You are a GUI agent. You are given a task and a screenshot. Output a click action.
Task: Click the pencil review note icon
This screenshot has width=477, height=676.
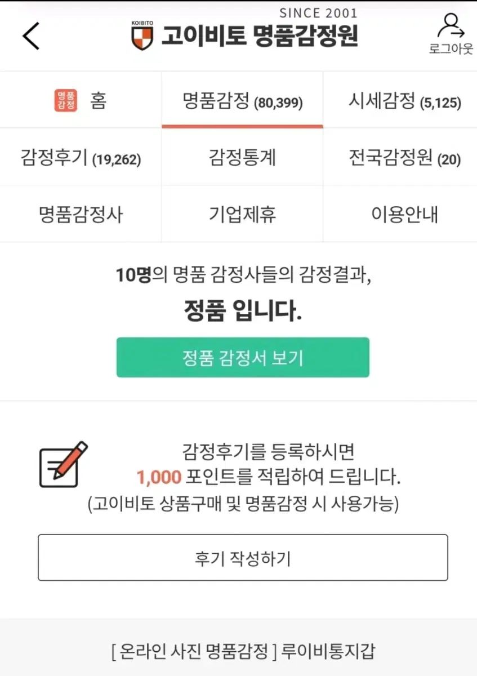click(x=63, y=465)
